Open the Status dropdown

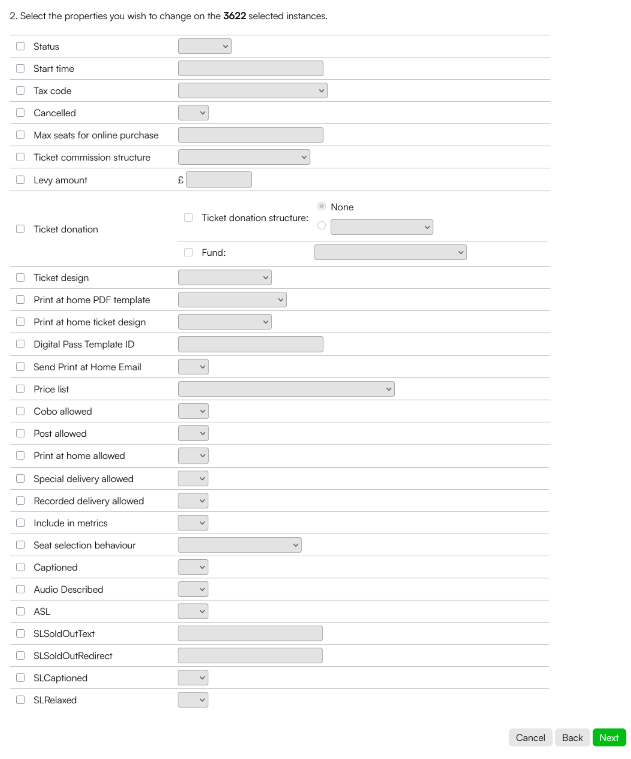click(x=205, y=46)
